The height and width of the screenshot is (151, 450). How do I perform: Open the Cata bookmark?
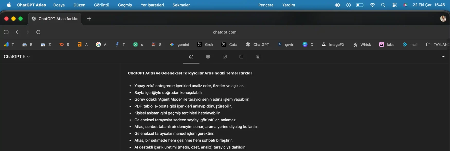(x=229, y=45)
